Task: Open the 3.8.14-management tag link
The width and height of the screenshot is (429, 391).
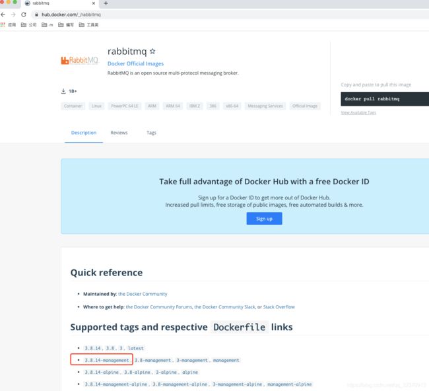Action: 106,361
